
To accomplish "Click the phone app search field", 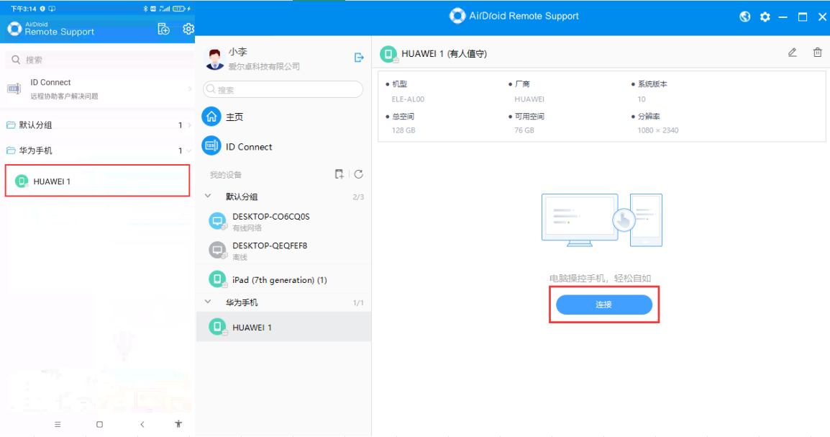I will point(99,60).
